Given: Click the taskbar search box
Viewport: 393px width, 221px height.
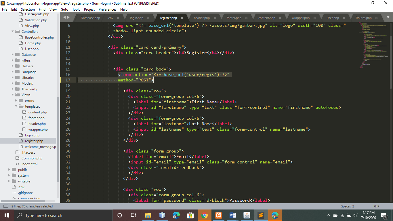Looking at the screenshot, I should coord(63,215).
